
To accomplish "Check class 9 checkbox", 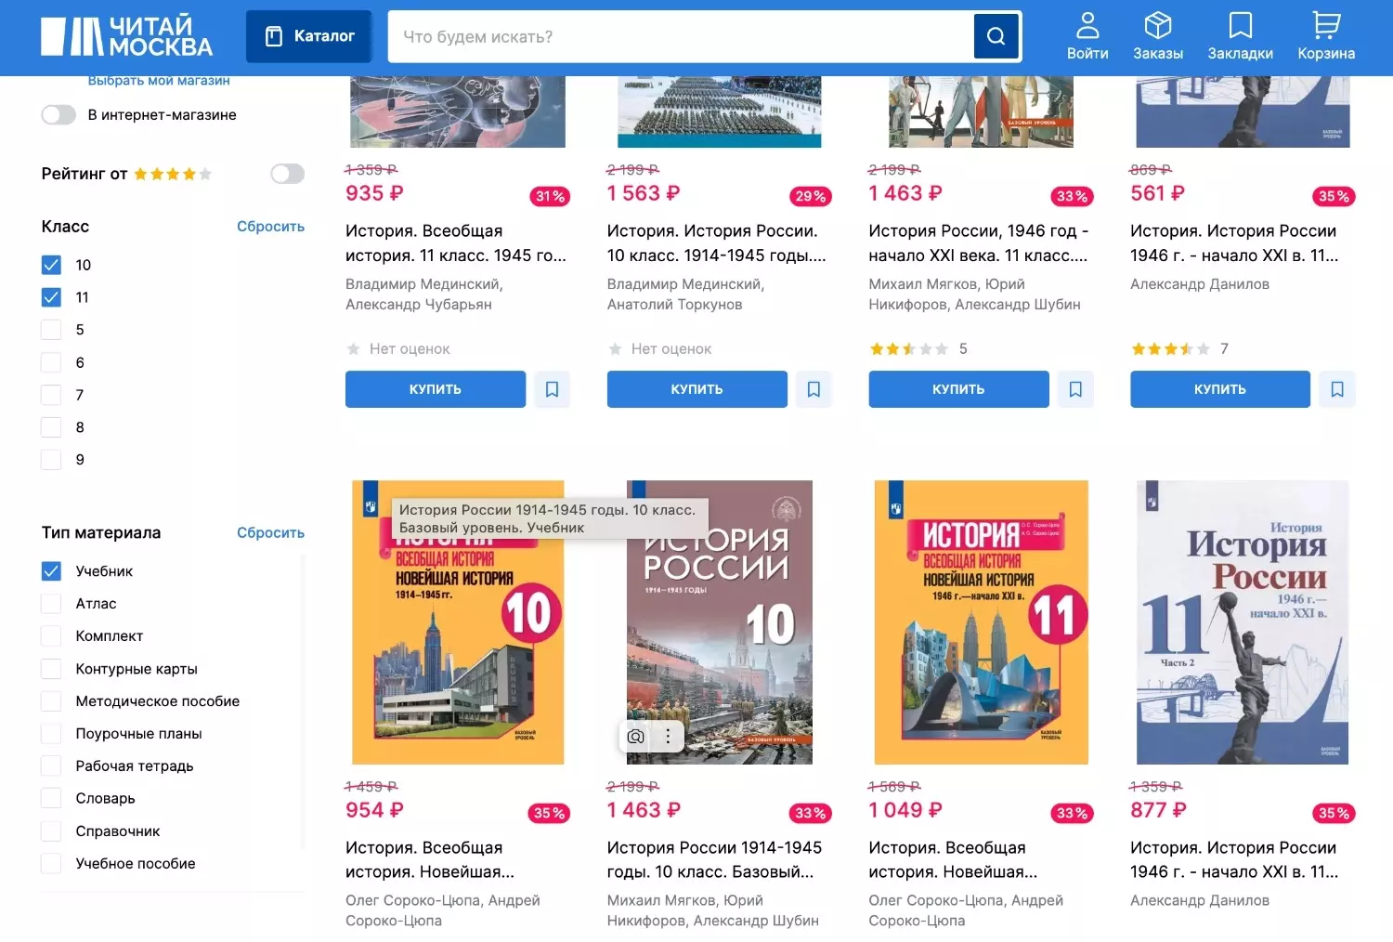I will point(51,460).
